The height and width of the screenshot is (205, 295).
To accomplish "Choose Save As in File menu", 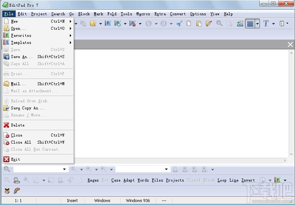I will [38, 57].
